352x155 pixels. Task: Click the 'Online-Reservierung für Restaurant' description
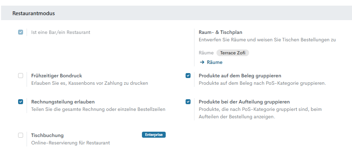click(x=71, y=143)
